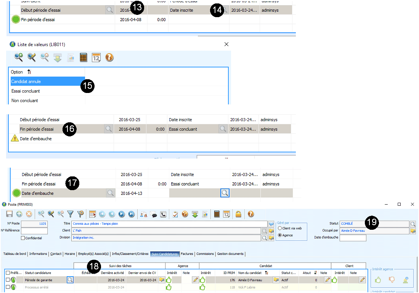Open lookup next to Période de garantie status
Viewport: 419px width, 293px height.
coord(70,280)
